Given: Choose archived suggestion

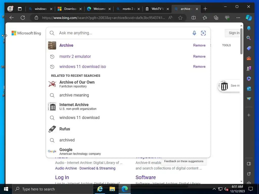Looking at the screenshot, I should [x=128, y=140].
